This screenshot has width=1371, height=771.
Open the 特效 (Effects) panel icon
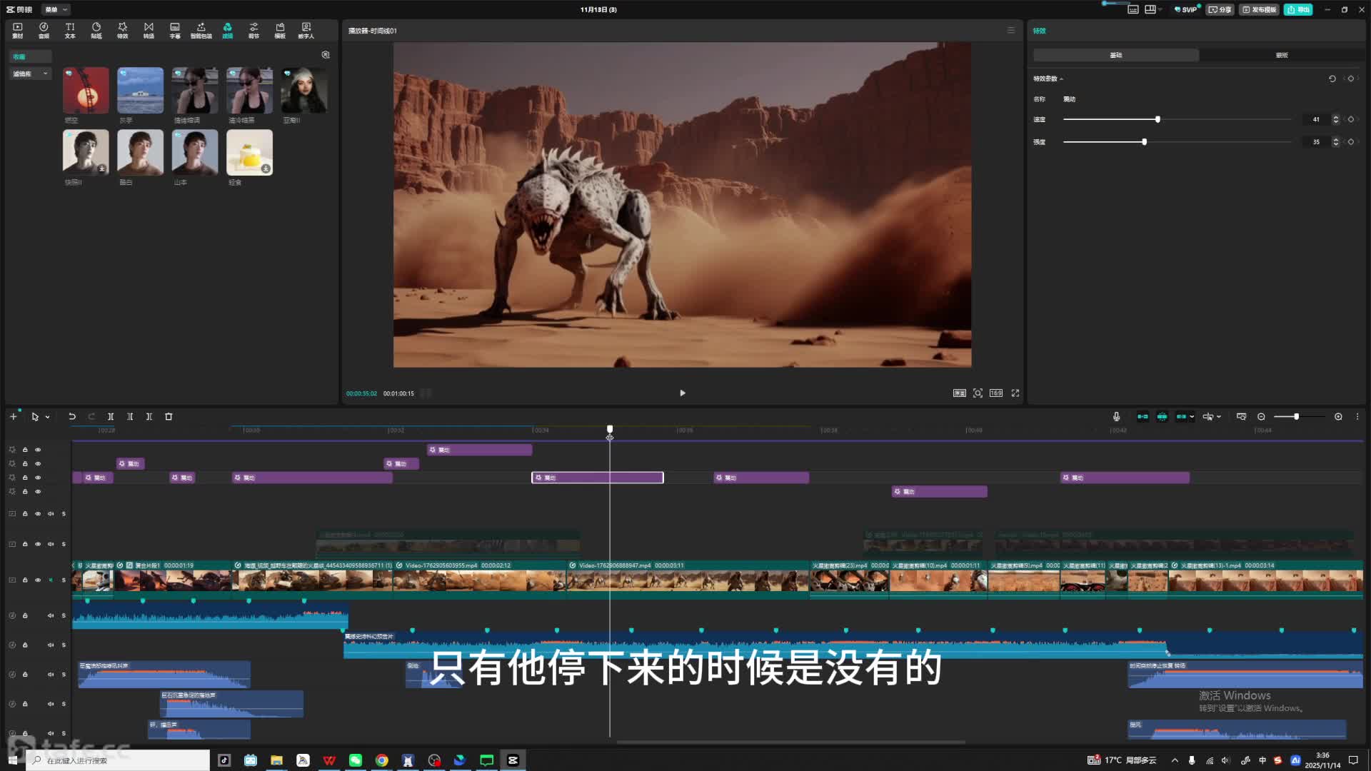point(122,30)
